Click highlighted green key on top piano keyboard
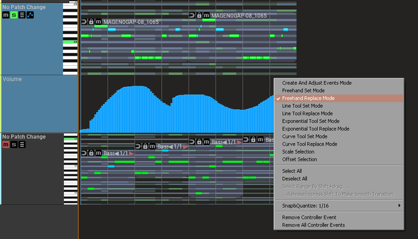 [70, 42]
